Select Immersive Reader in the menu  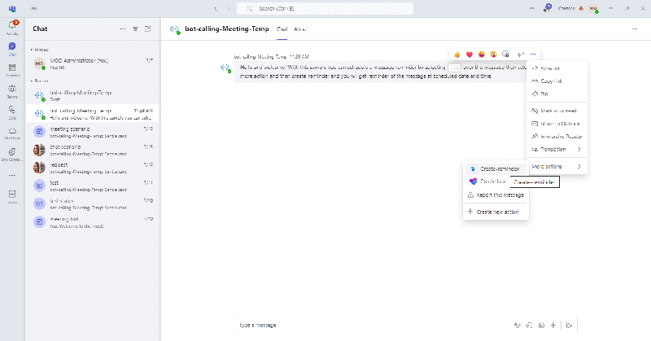pyautogui.click(x=557, y=137)
